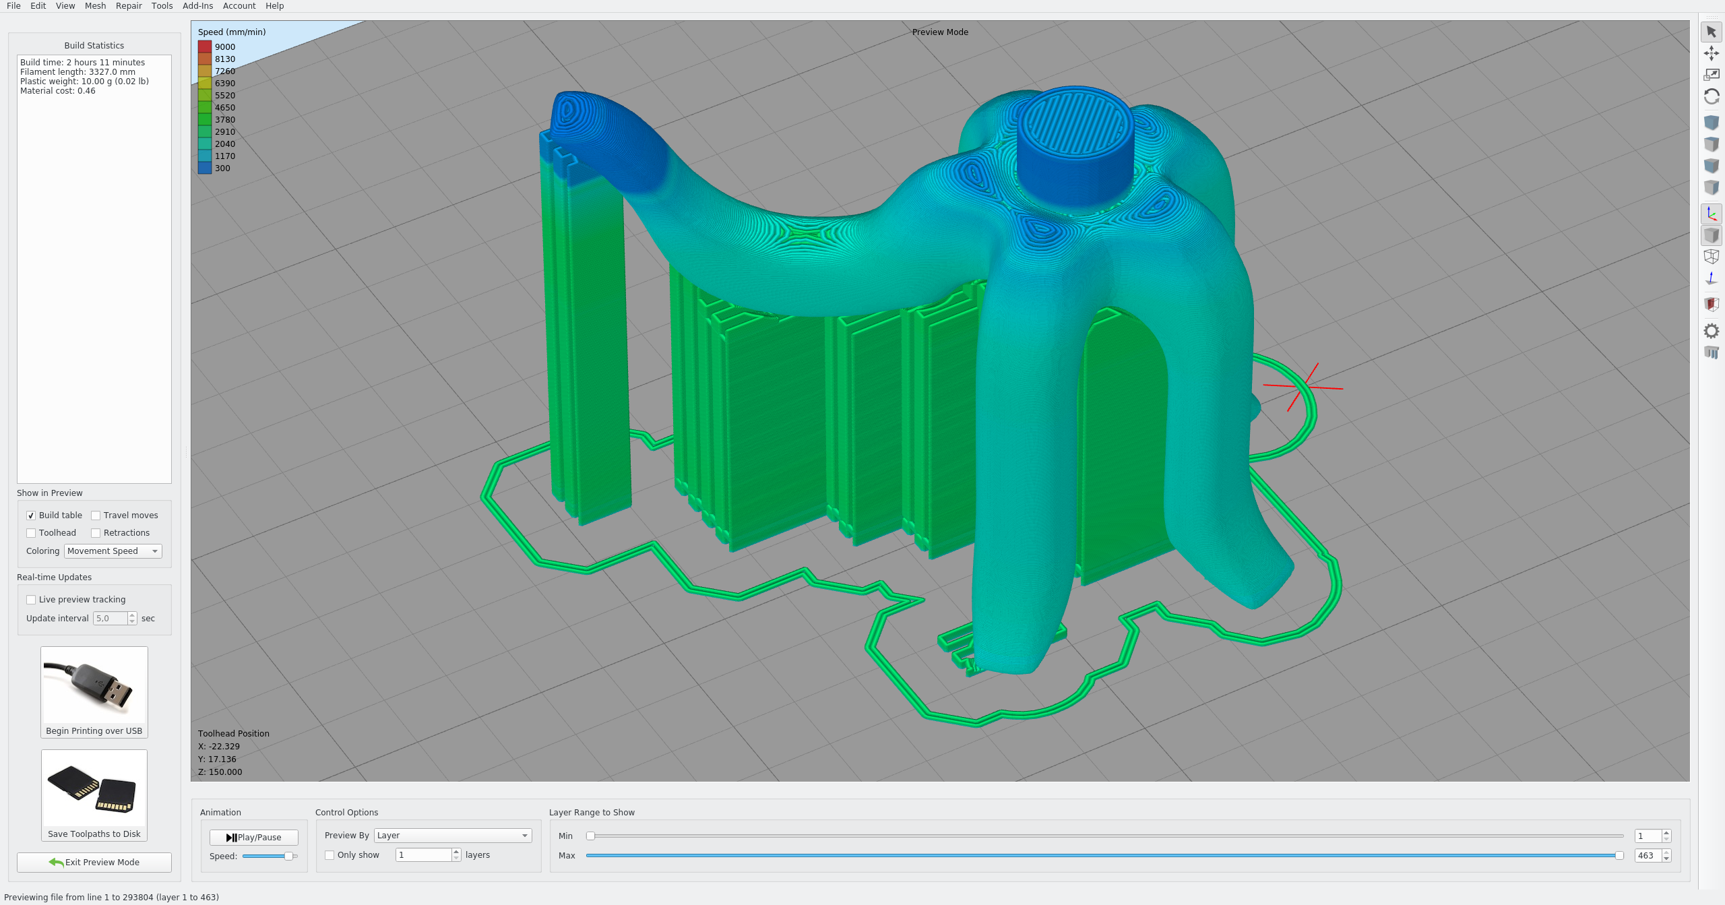Click the SD cards image
The image size is (1725, 905).
(x=94, y=788)
